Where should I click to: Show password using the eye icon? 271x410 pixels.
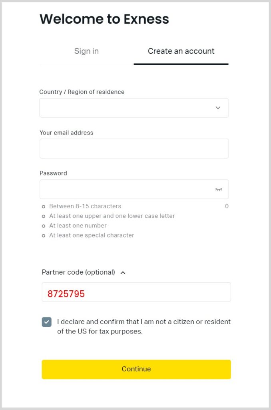tap(219, 189)
